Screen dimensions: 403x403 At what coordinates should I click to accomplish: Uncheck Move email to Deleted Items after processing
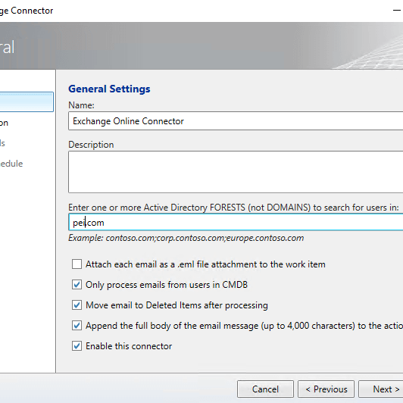tap(77, 305)
